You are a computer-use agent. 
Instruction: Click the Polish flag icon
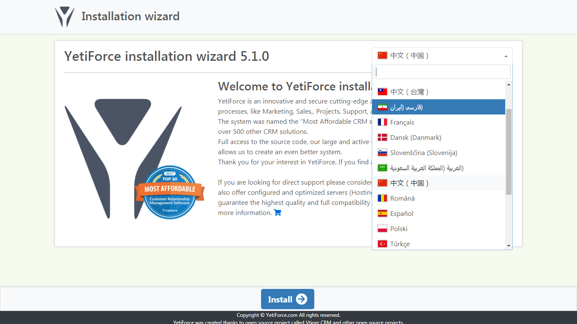pyautogui.click(x=382, y=229)
